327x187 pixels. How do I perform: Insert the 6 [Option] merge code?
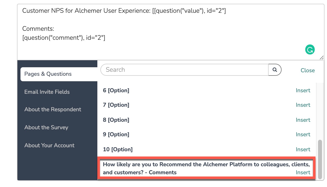pyautogui.click(x=303, y=90)
